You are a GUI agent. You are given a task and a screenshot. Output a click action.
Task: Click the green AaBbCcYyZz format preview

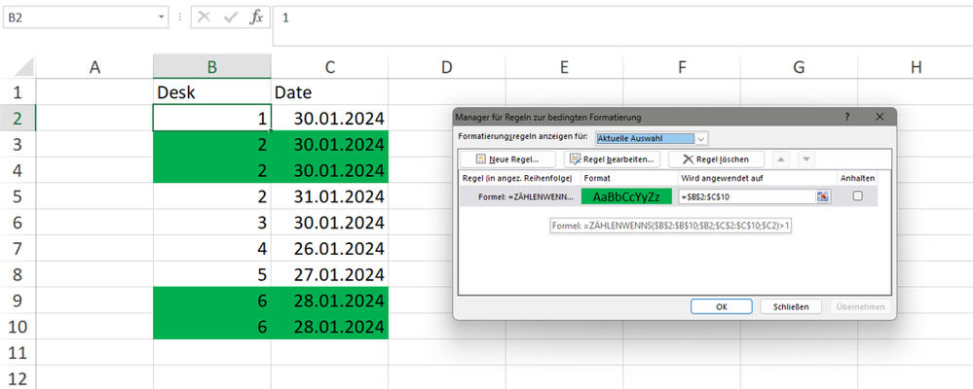click(x=628, y=196)
